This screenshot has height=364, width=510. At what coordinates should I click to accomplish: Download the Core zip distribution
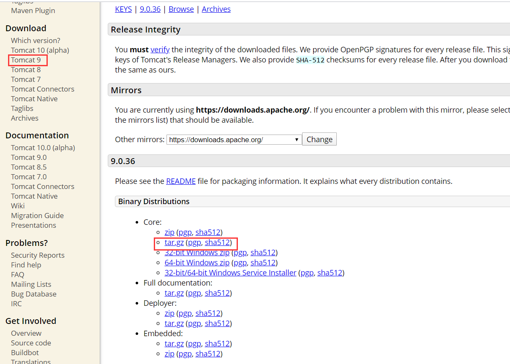pyautogui.click(x=169, y=232)
